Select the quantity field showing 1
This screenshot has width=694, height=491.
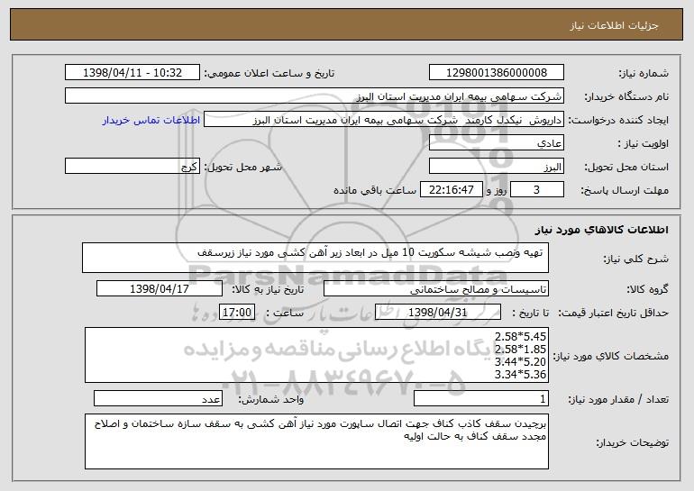click(481, 398)
